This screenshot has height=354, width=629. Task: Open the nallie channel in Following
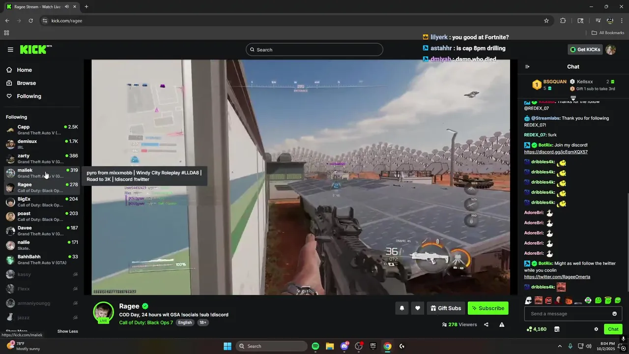42,245
